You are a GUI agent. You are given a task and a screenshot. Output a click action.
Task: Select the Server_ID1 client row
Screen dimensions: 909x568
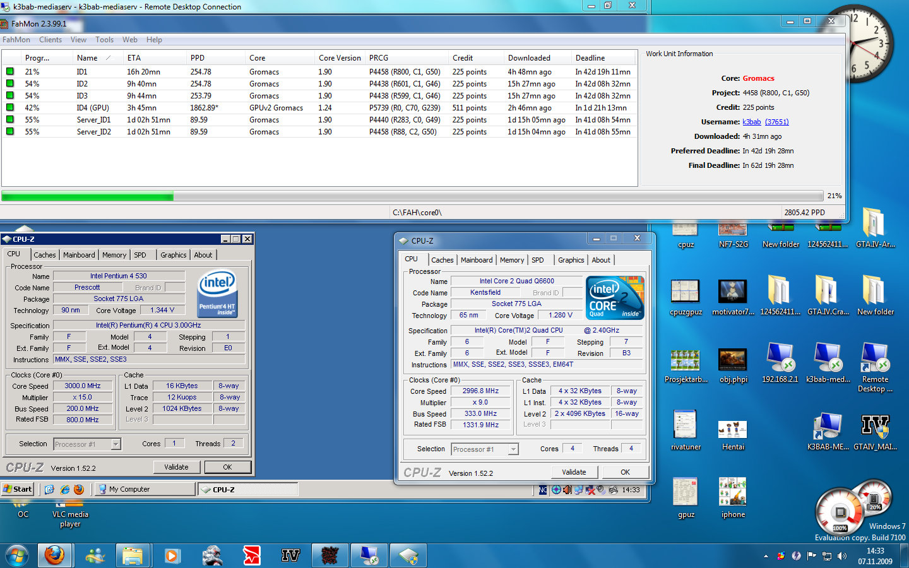tap(319, 120)
